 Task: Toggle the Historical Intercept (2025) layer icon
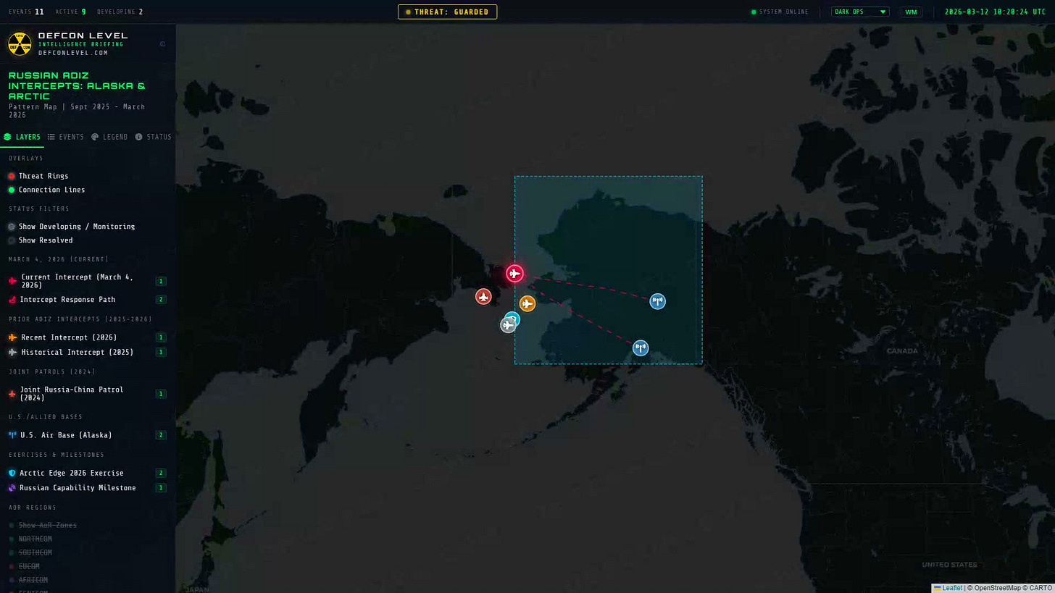12,353
